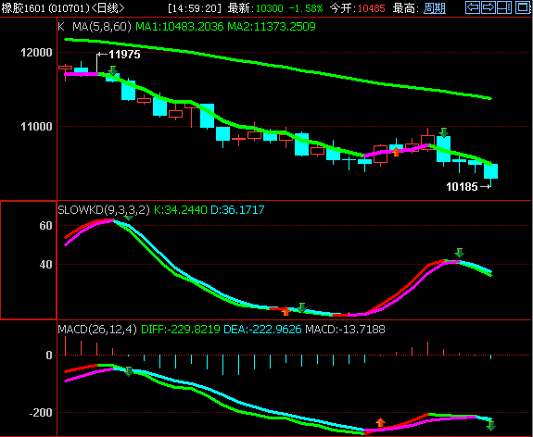
Task: Click the opening price 10485
Action: click(371, 8)
